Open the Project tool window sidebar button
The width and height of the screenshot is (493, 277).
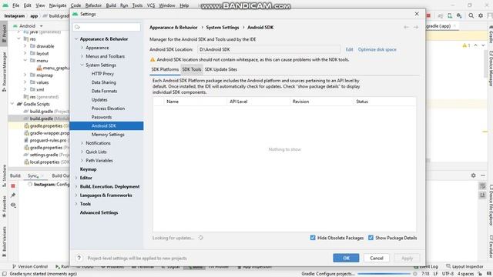pyautogui.click(x=4, y=33)
